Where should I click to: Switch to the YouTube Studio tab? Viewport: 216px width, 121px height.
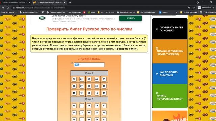point(15,2)
